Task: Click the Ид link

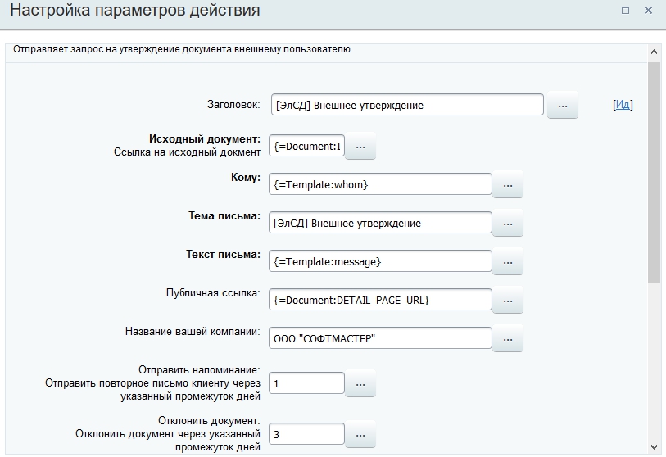Action: tap(623, 105)
